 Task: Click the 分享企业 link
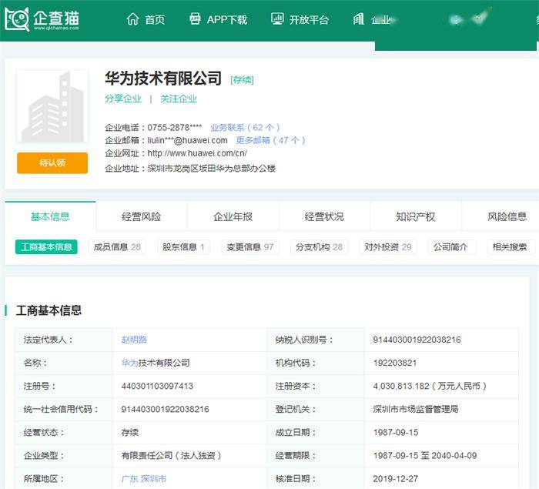(x=123, y=99)
